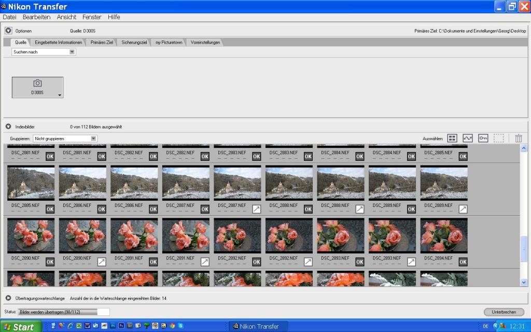Switch to the Quelle tab
531x332 pixels.
click(21, 43)
